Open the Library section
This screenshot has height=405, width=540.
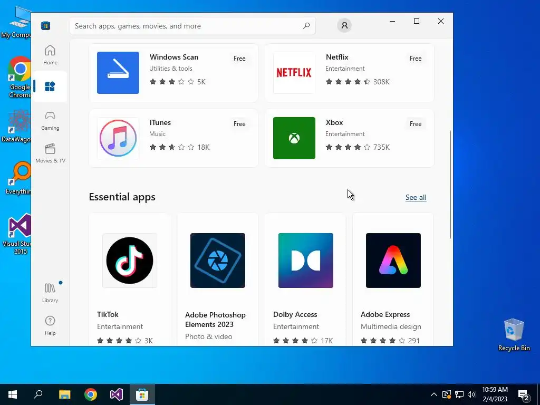coord(50,293)
